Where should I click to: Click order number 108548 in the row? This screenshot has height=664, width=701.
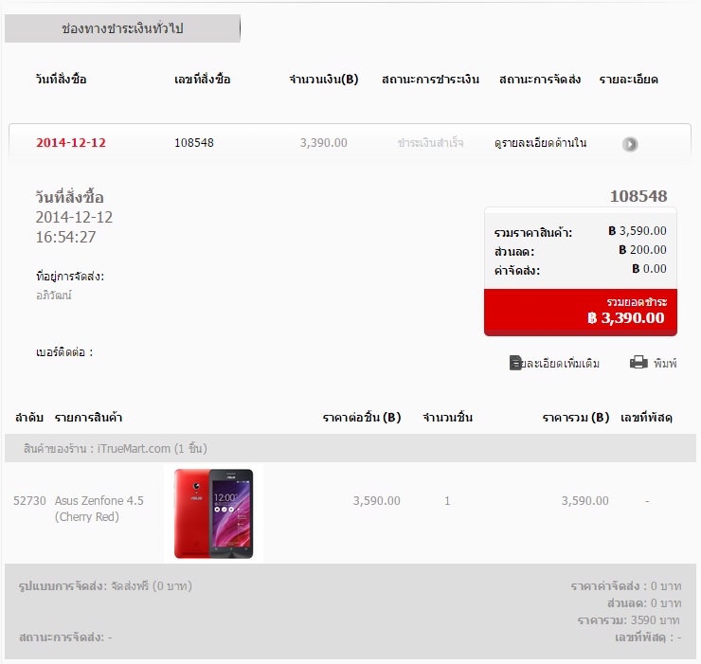[x=194, y=143]
